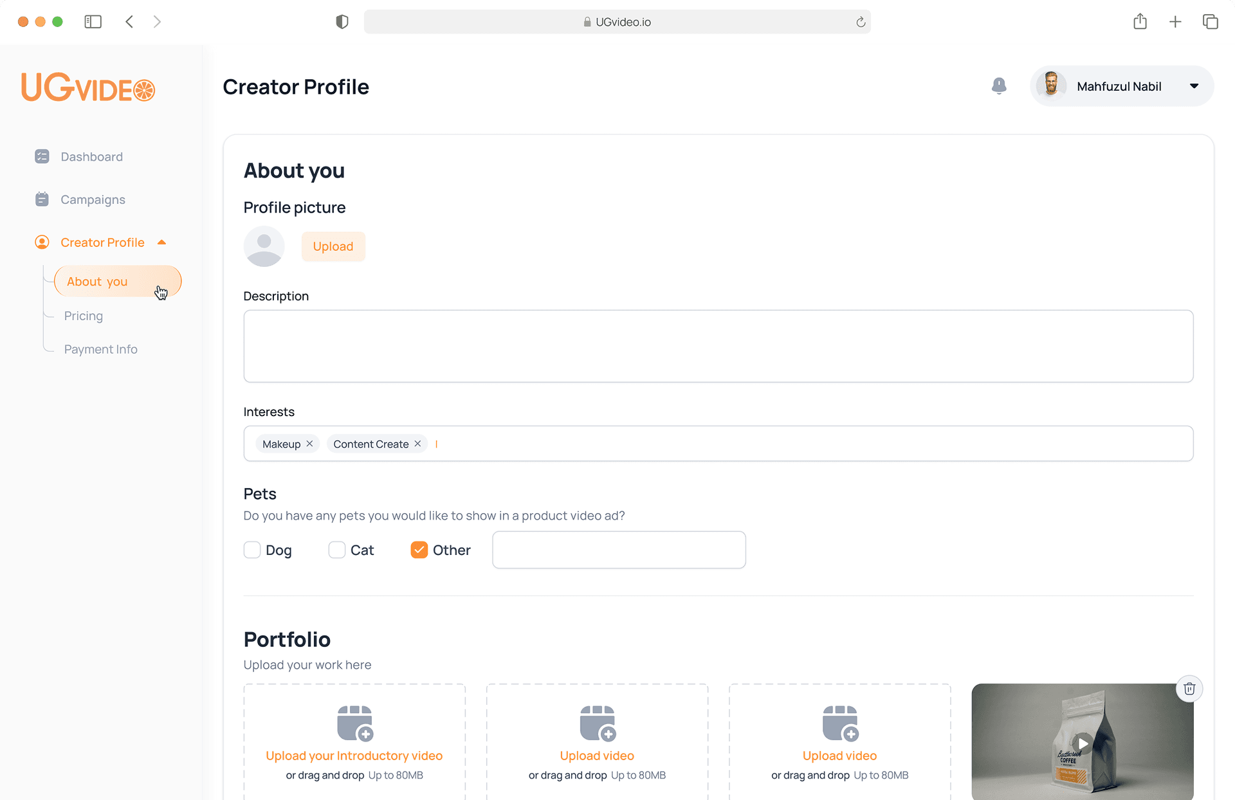
Task: Go to the Dashboard page
Action: tap(91, 157)
